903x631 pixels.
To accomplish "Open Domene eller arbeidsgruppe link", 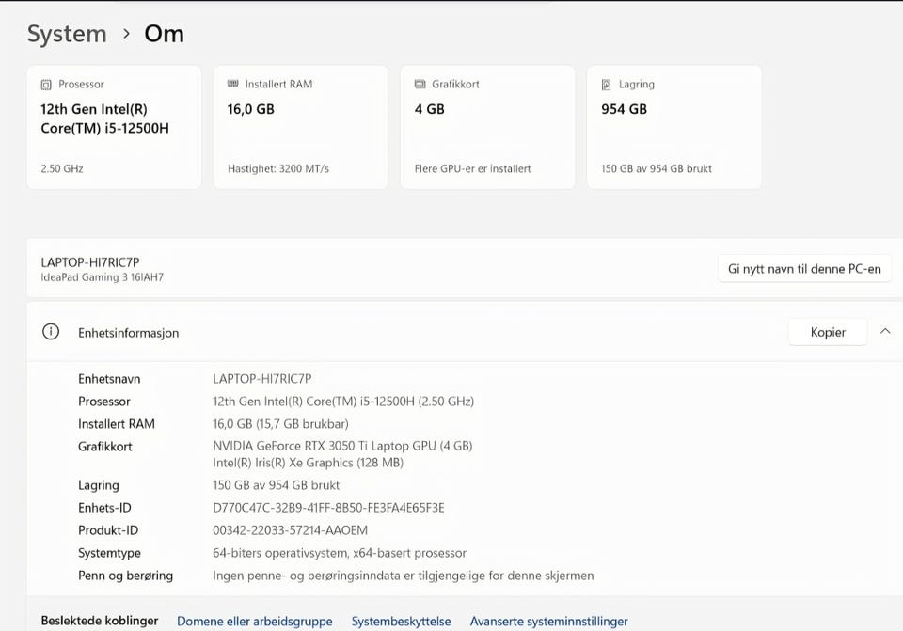I will [255, 622].
